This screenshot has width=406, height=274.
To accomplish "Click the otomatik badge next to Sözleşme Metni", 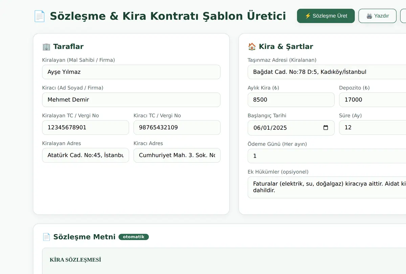I will click(134, 237).
